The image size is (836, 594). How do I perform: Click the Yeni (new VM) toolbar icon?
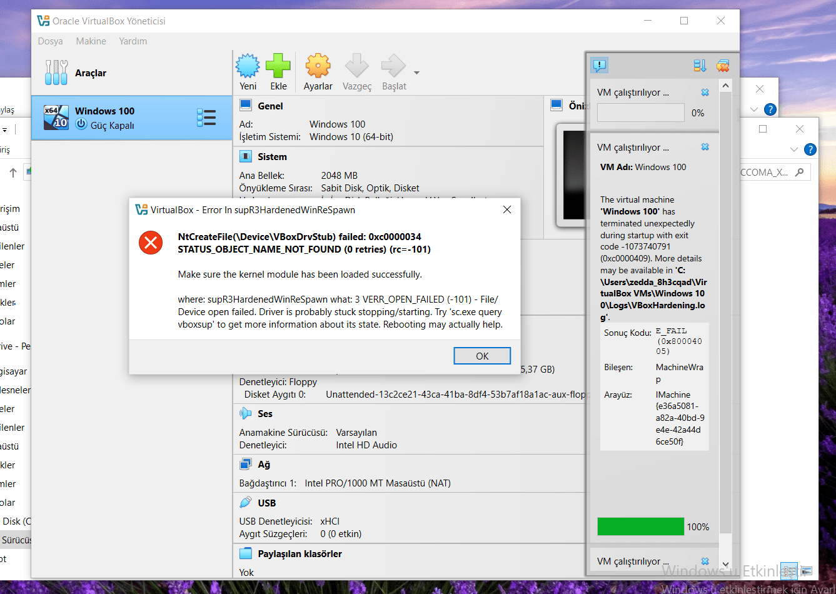coord(248,66)
